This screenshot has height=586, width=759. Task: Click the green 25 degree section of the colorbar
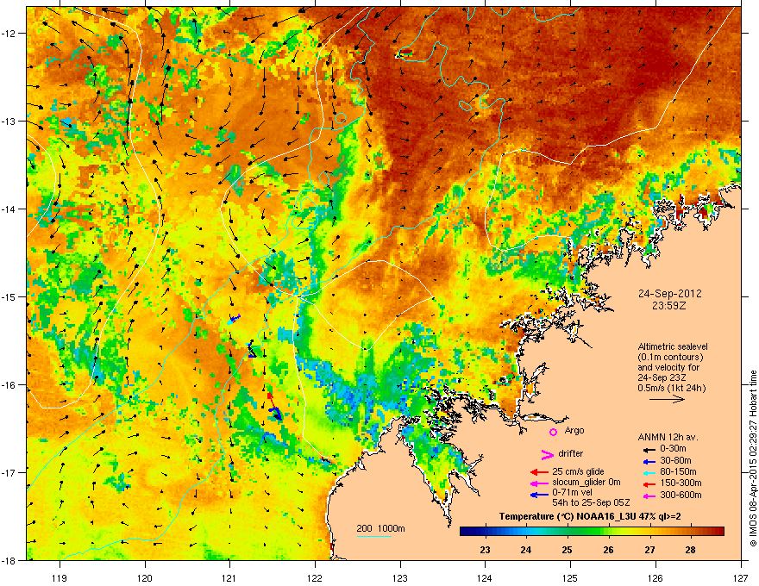point(568,532)
